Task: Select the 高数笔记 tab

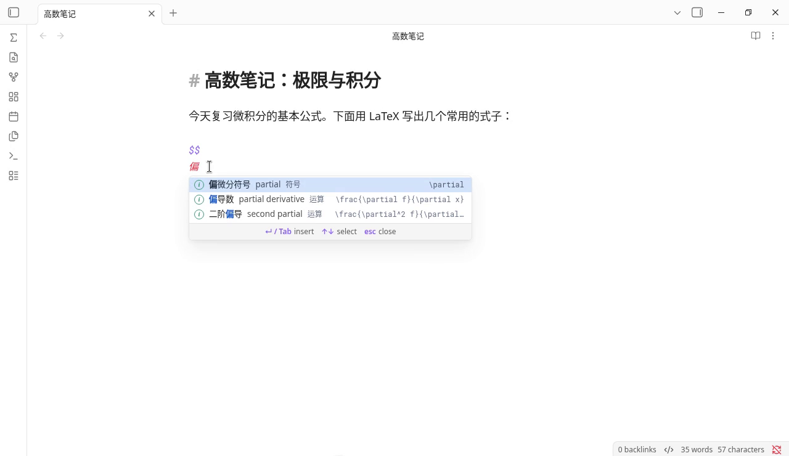Action: pyautogui.click(x=99, y=14)
